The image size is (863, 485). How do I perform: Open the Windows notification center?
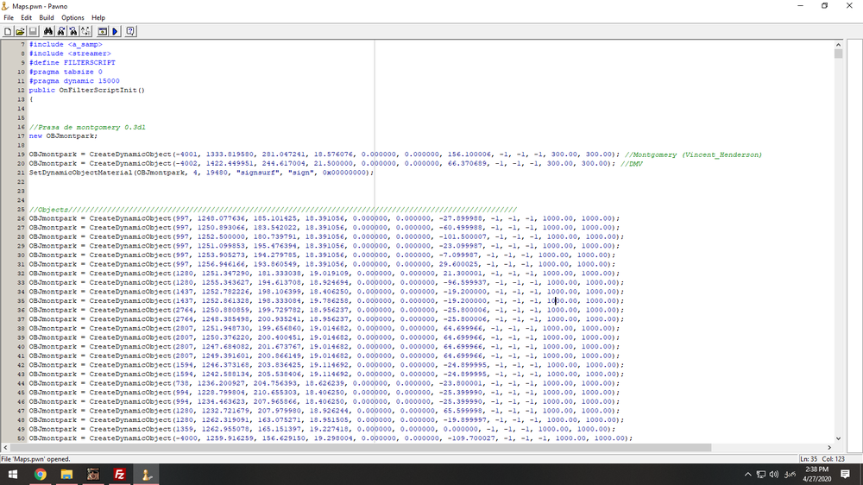click(846, 474)
